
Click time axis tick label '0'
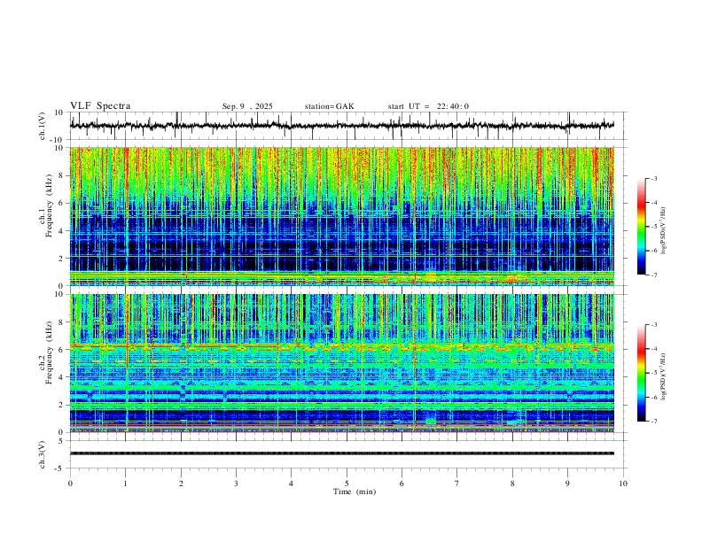point(70,484)
